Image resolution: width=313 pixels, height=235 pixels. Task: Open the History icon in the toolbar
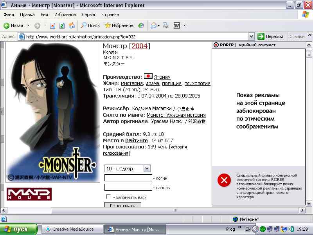(x=141, y=25)
